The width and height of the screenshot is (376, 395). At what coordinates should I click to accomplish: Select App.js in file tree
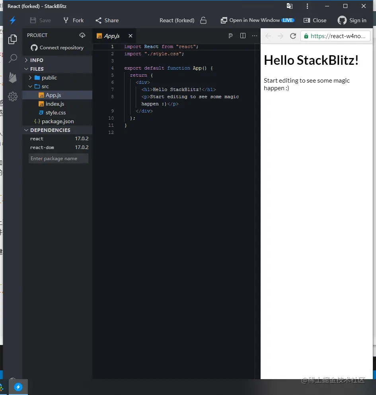click(x=57, y=95)
